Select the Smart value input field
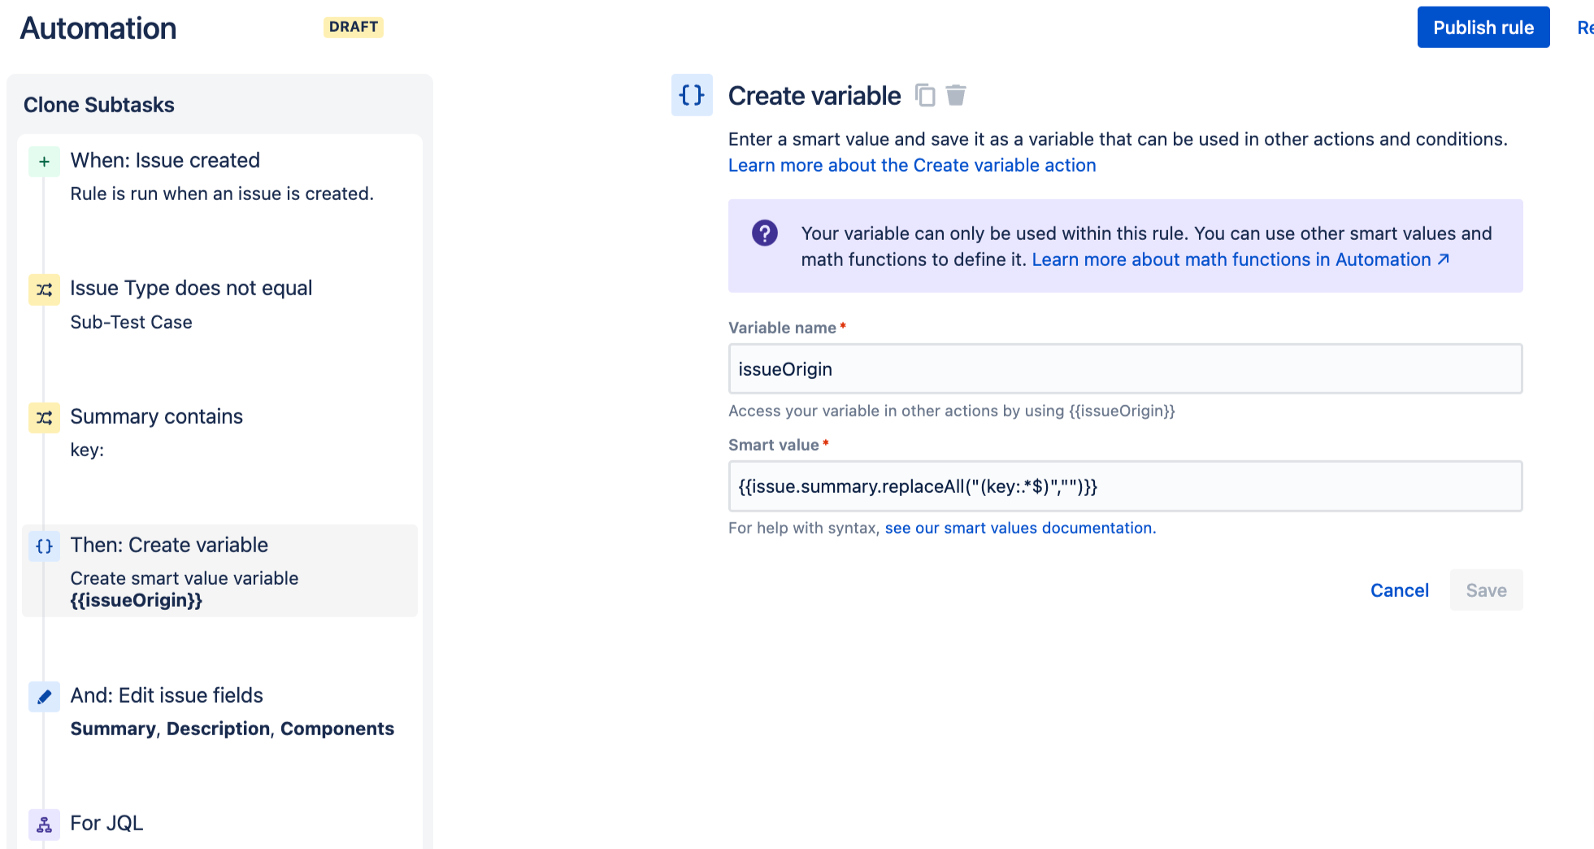Image resolution: width=1594 pixels, height=849 pixels. pyautogui.click(x=1124, y=486)
